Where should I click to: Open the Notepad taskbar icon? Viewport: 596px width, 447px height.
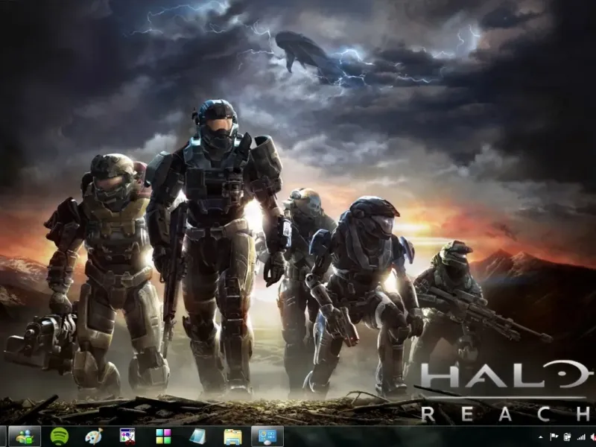coord(197,437)
